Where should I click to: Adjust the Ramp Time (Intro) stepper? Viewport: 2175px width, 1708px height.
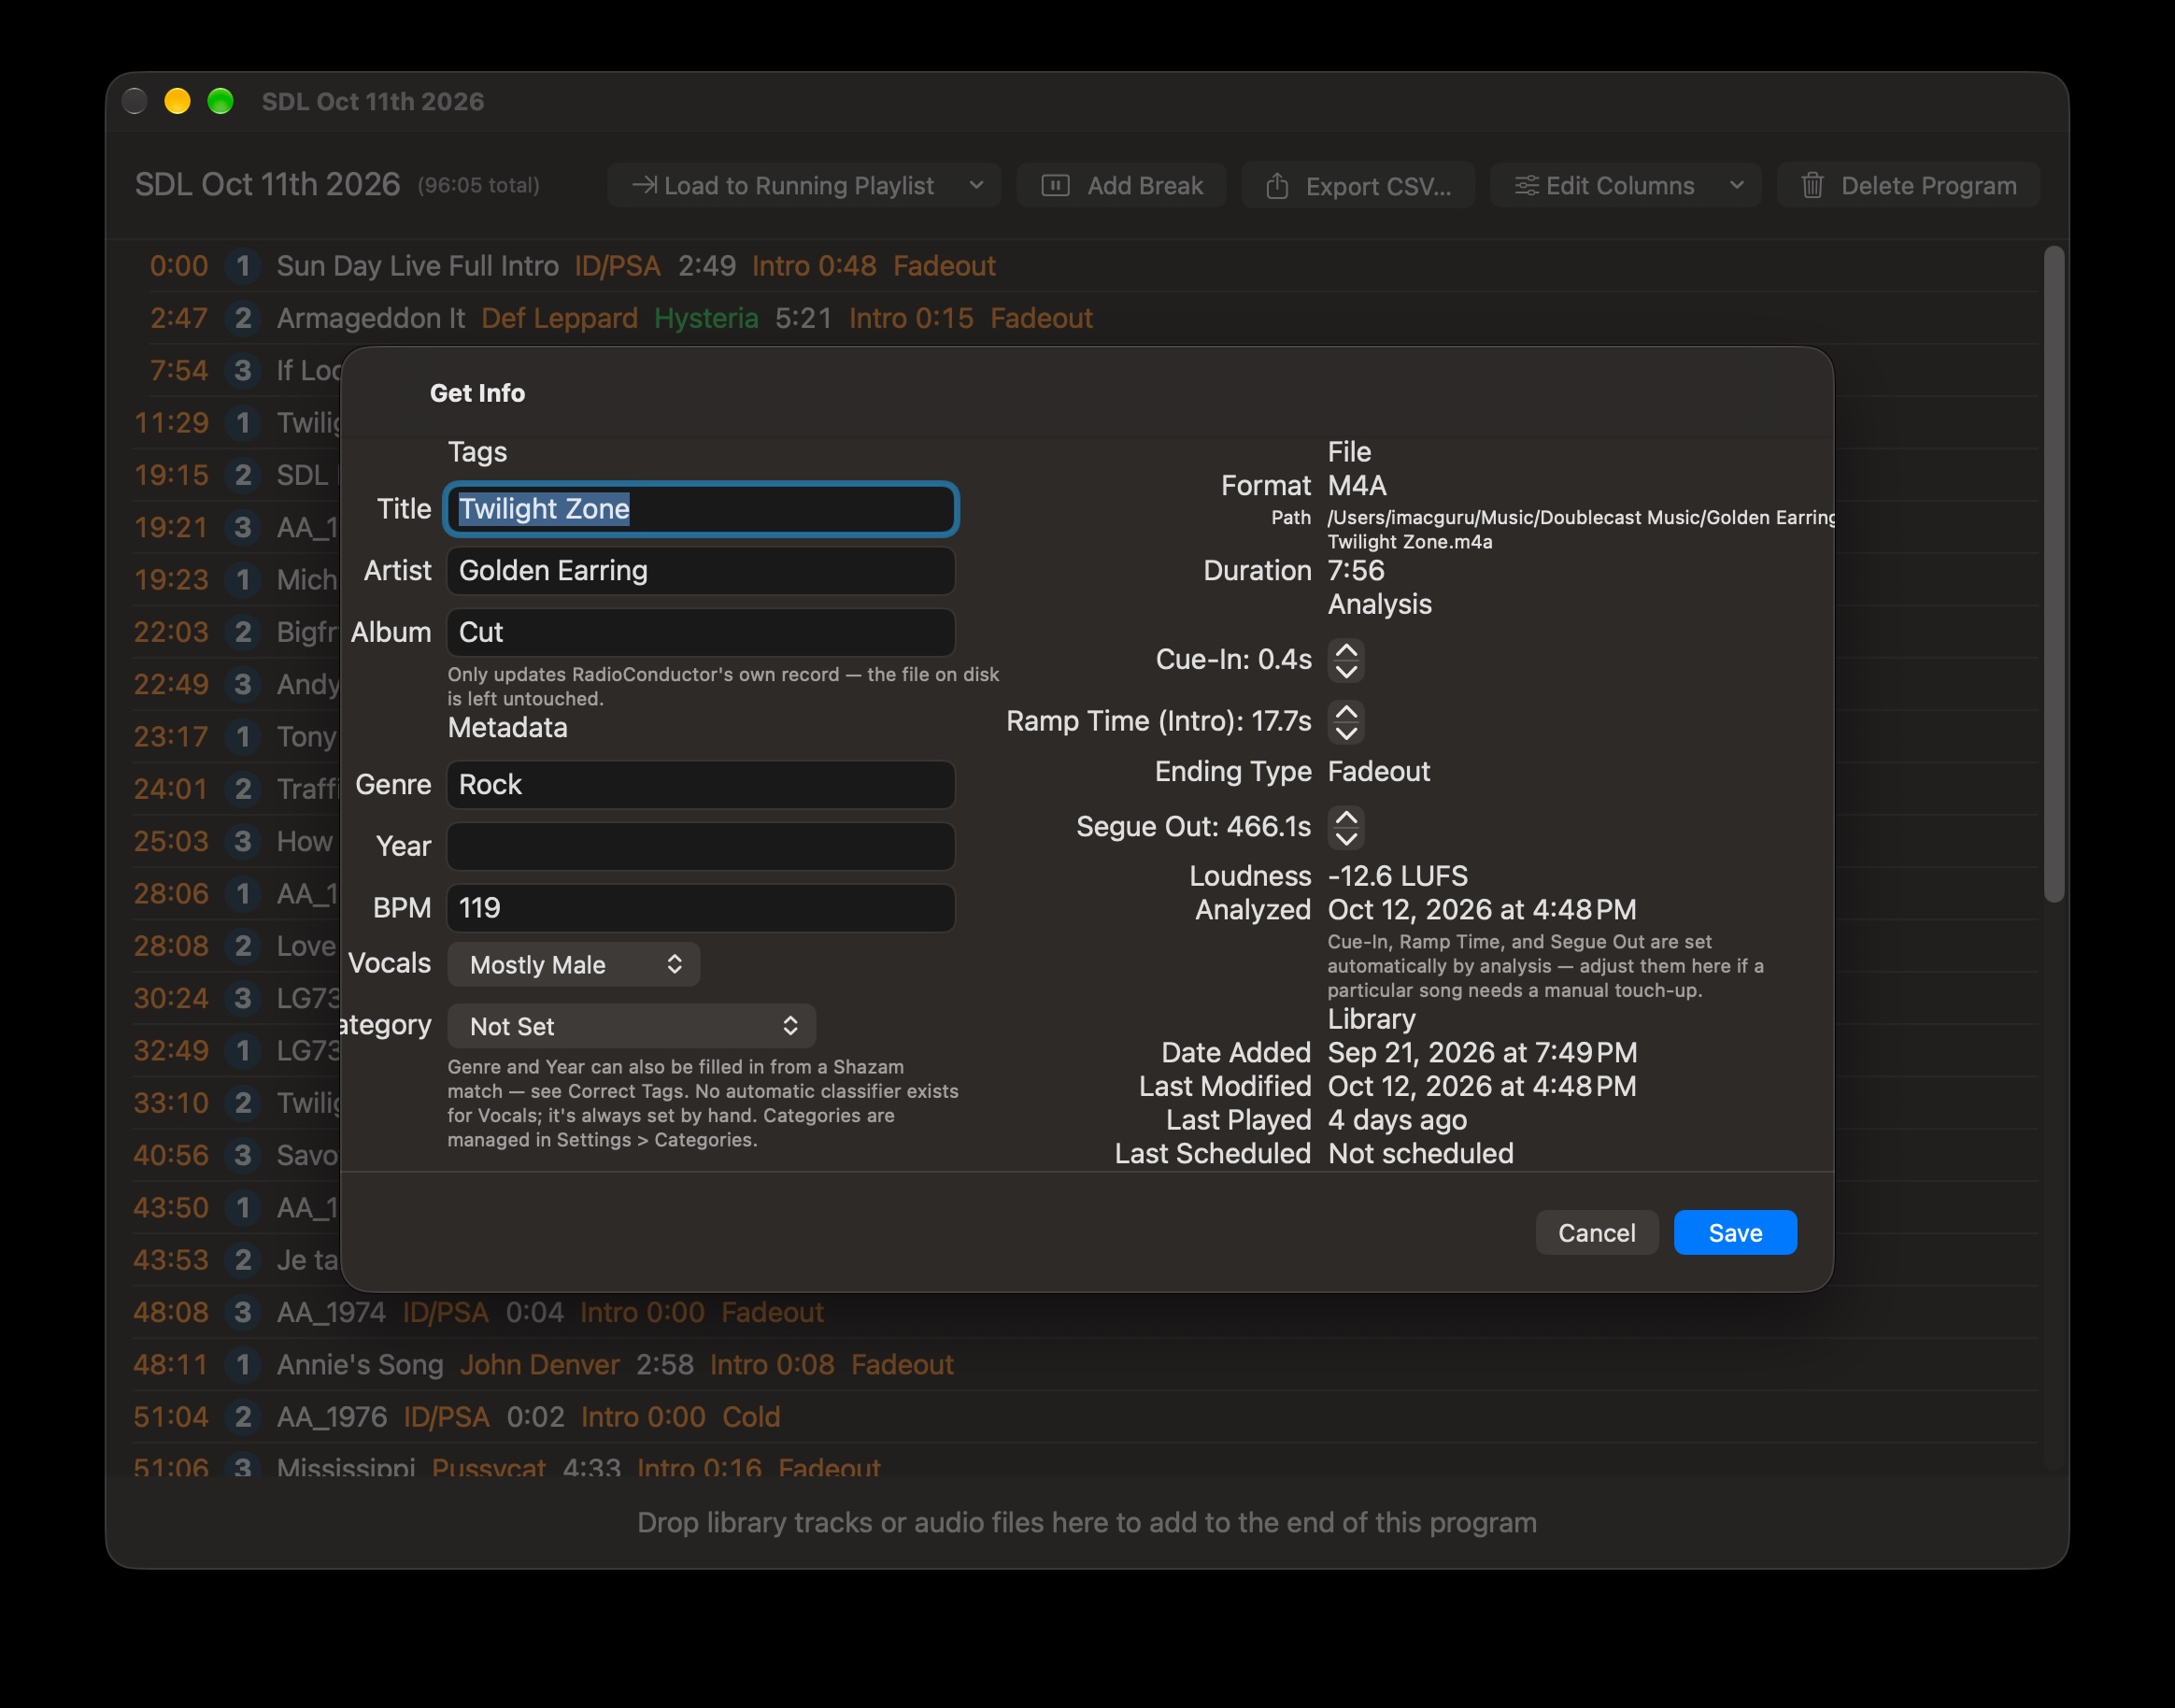[1346, 721]
